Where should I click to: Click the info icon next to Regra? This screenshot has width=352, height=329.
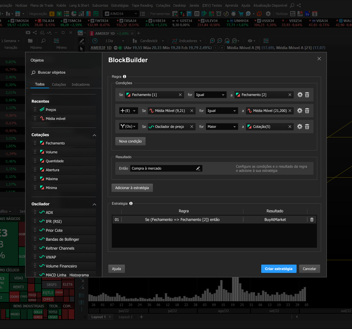click(x=125, y=77)
